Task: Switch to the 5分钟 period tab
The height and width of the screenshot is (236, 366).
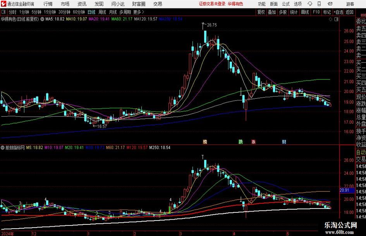Action: 36,12
